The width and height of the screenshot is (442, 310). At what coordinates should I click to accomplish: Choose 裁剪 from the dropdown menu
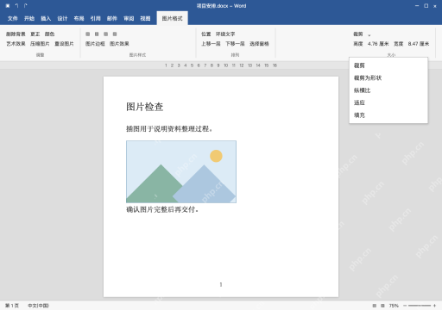[x=388, y=65]
